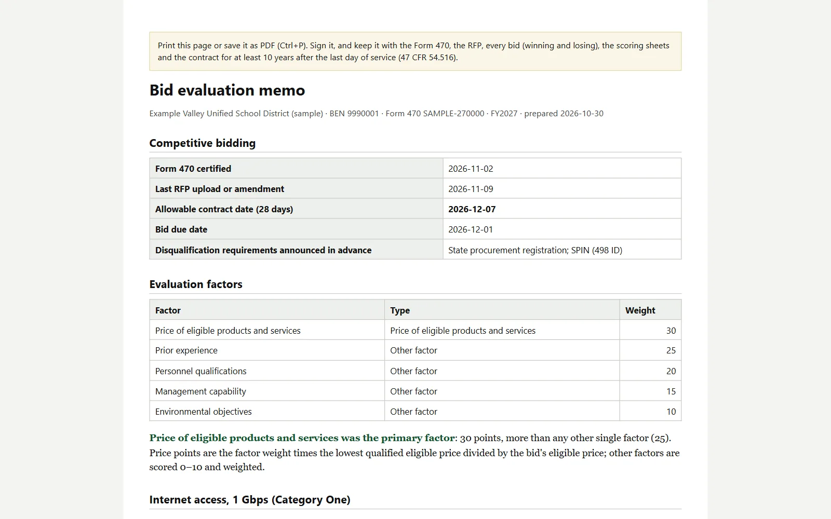
Task: Click the weight value 15
Action: [671, 391]
